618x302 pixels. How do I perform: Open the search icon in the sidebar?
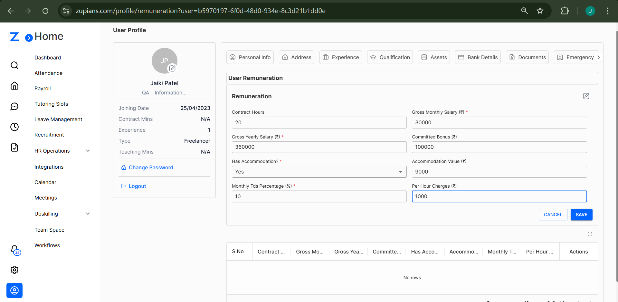click(14, 65)
